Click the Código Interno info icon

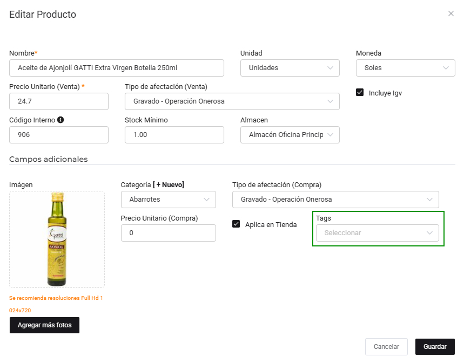(60, 120)
